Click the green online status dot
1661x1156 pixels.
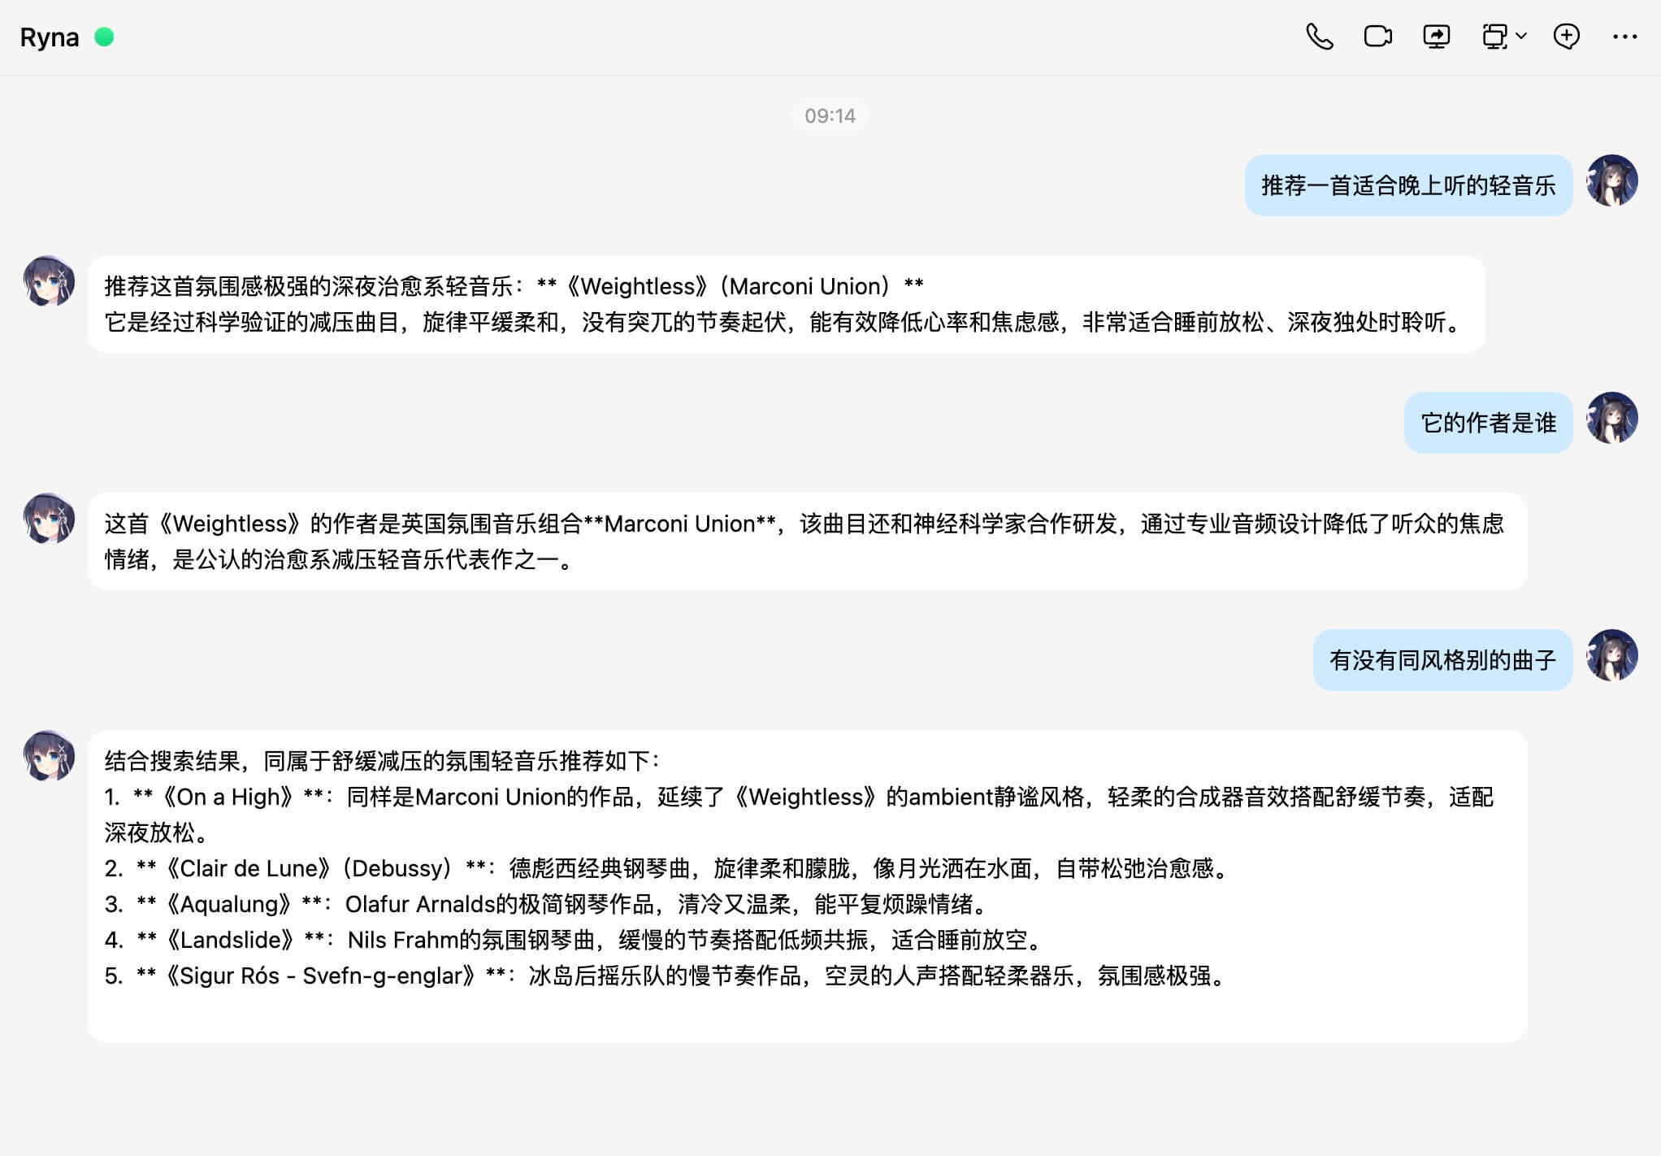104,37
